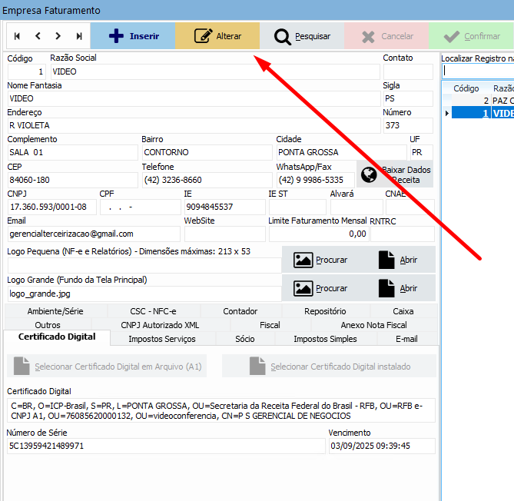Switch to the Ambiente/Série tab
Viewport: 514px width, 501px height.
[x=55, y=311]
